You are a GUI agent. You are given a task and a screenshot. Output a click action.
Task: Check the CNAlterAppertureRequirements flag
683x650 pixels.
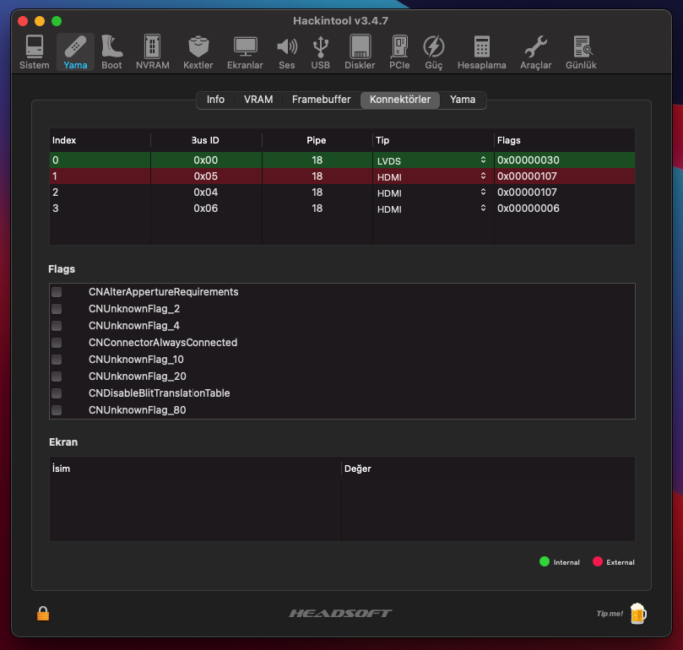pyautogui.click(x=56, y=292)
